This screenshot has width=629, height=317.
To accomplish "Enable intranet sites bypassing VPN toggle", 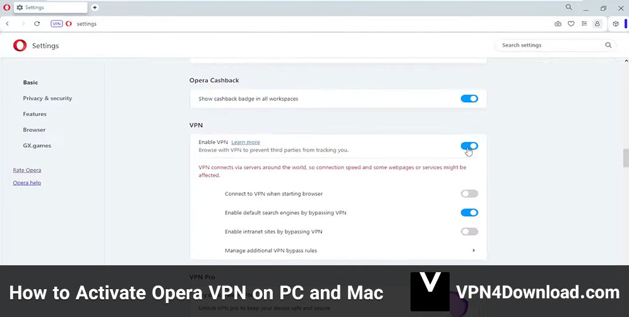I will pos(469,232).
